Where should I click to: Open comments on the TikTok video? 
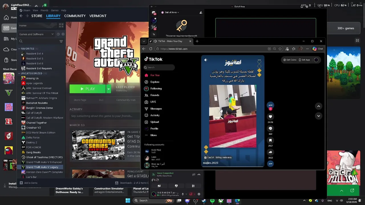coord(270,128)
